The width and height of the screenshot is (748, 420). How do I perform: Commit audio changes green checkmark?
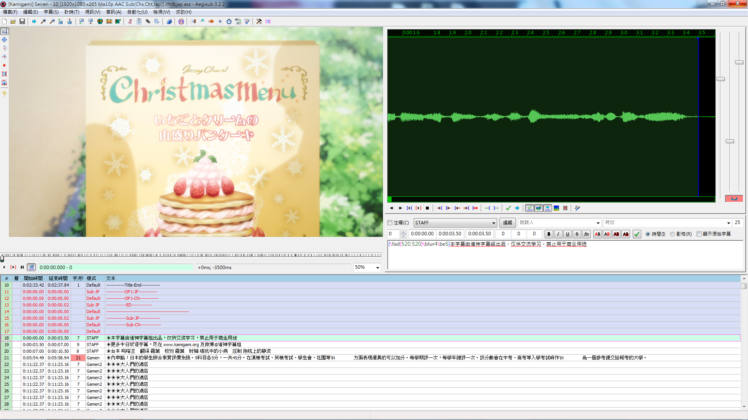click(x=508, y=208)
